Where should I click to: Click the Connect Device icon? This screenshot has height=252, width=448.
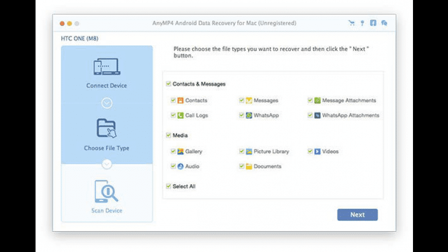[107, 67]
